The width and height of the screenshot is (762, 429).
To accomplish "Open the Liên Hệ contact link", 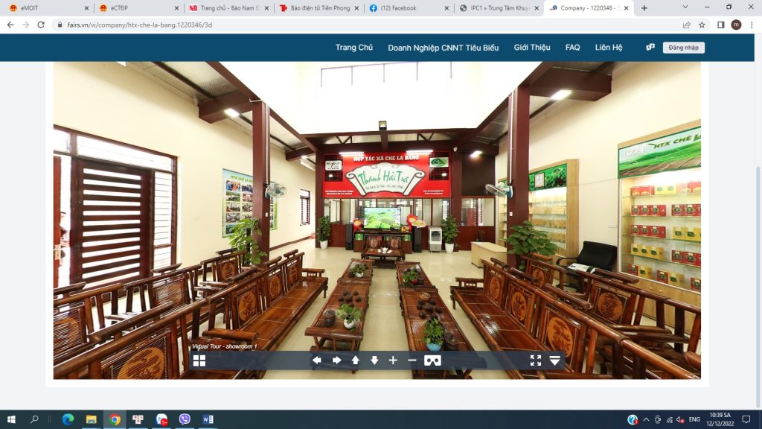I will click(x=608, y=48).
